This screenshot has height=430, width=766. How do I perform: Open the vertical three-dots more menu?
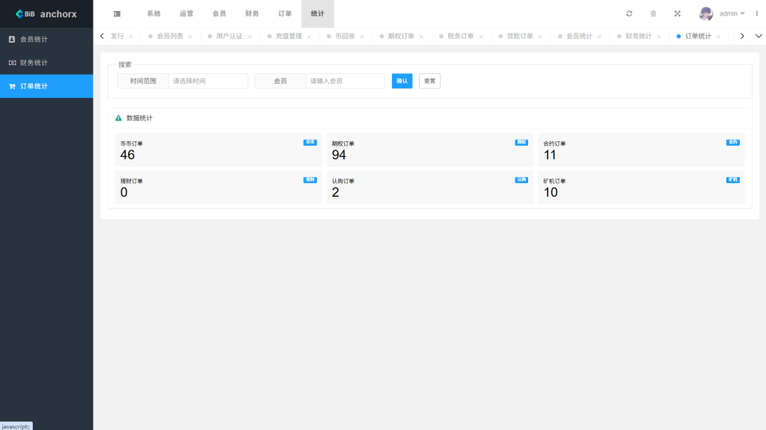pyautogui.click(x=756, y=13)
